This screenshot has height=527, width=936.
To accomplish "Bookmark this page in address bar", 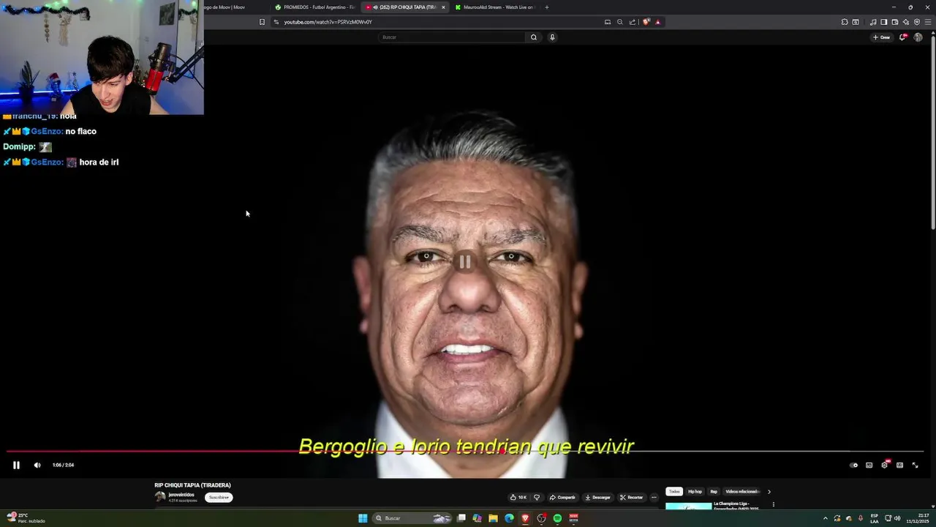I will point(262,22).
